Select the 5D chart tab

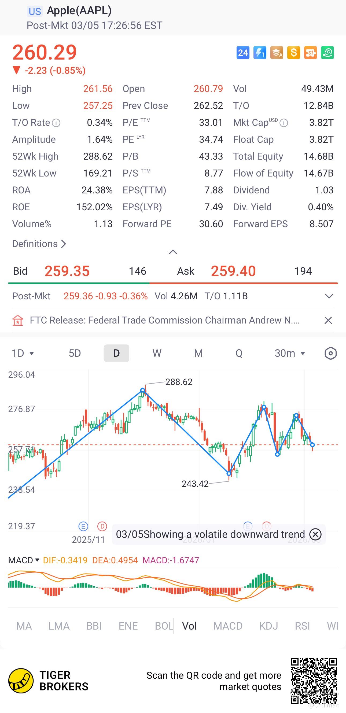pyautogui.click(x=75, y=354)
